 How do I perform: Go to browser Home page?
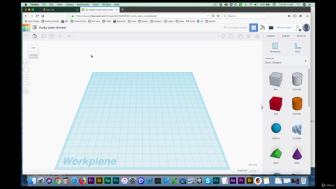pyautogui.click(x=43, y=16)
